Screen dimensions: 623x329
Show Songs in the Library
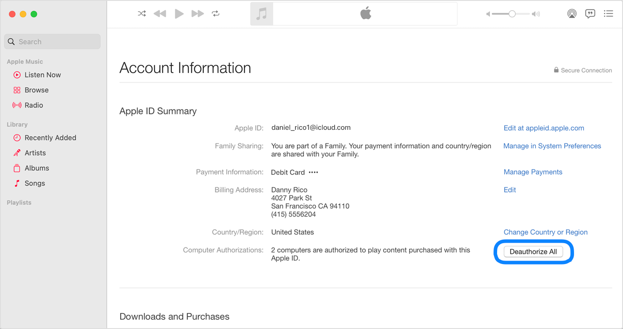35,183
